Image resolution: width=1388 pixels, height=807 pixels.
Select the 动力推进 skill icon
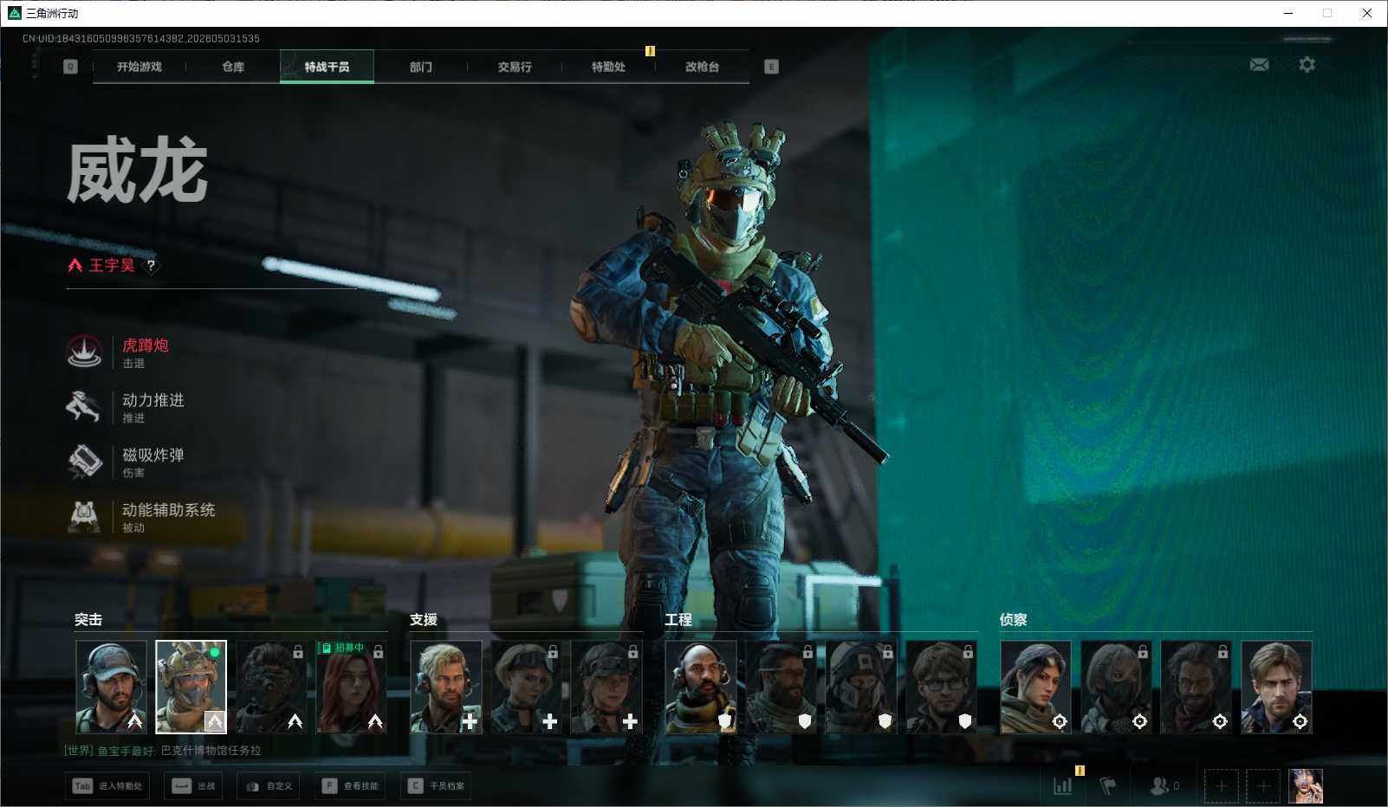click(85, 406)
